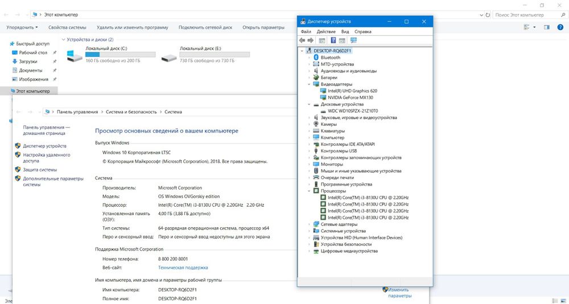Click Подключить сетевой диск in Explorer
This screenshot has width=569, height=304.
coord(205,27)
